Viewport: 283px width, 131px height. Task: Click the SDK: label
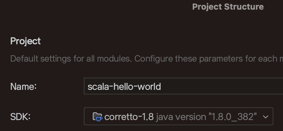coord(20,117)
